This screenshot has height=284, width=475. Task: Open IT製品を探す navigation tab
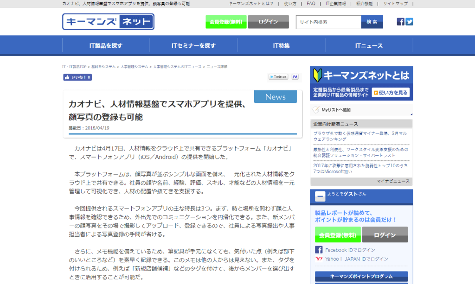coord(106,46)
